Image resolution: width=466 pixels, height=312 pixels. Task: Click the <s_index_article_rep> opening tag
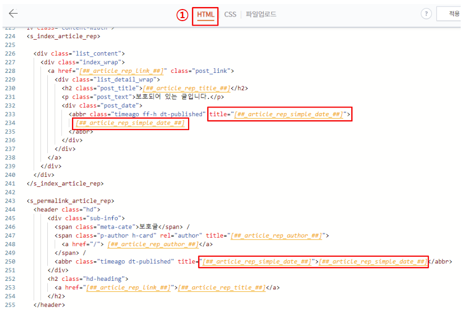[63, 36]
